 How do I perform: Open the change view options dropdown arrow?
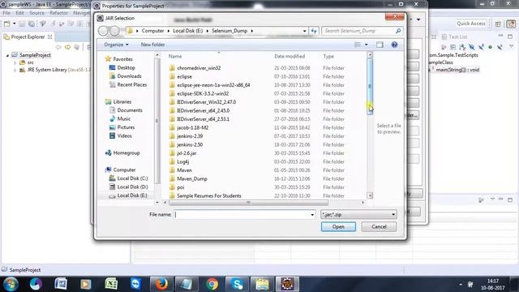(366, 45)
